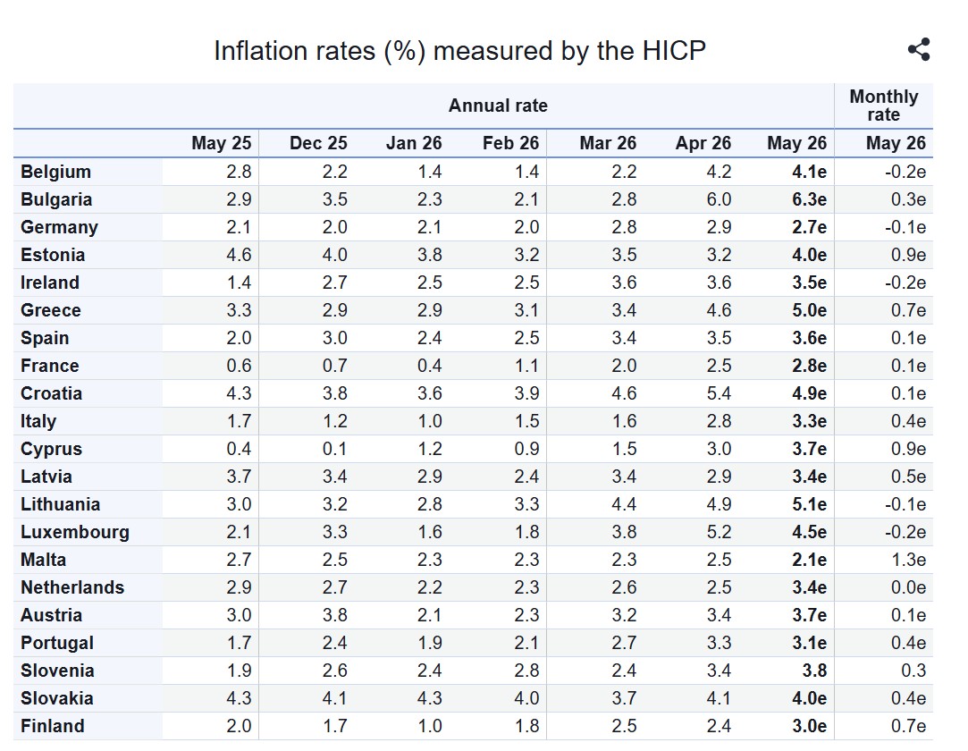
Task: Click the share icon beside the title
Action: coord(919,50)
